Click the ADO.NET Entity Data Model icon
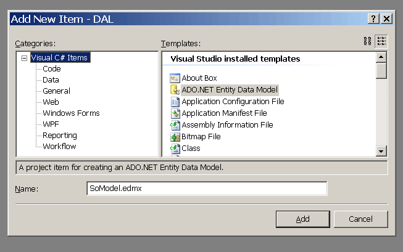Image resolution: width=403 pixels, height=252 pixels. click(x=175, y=90)
